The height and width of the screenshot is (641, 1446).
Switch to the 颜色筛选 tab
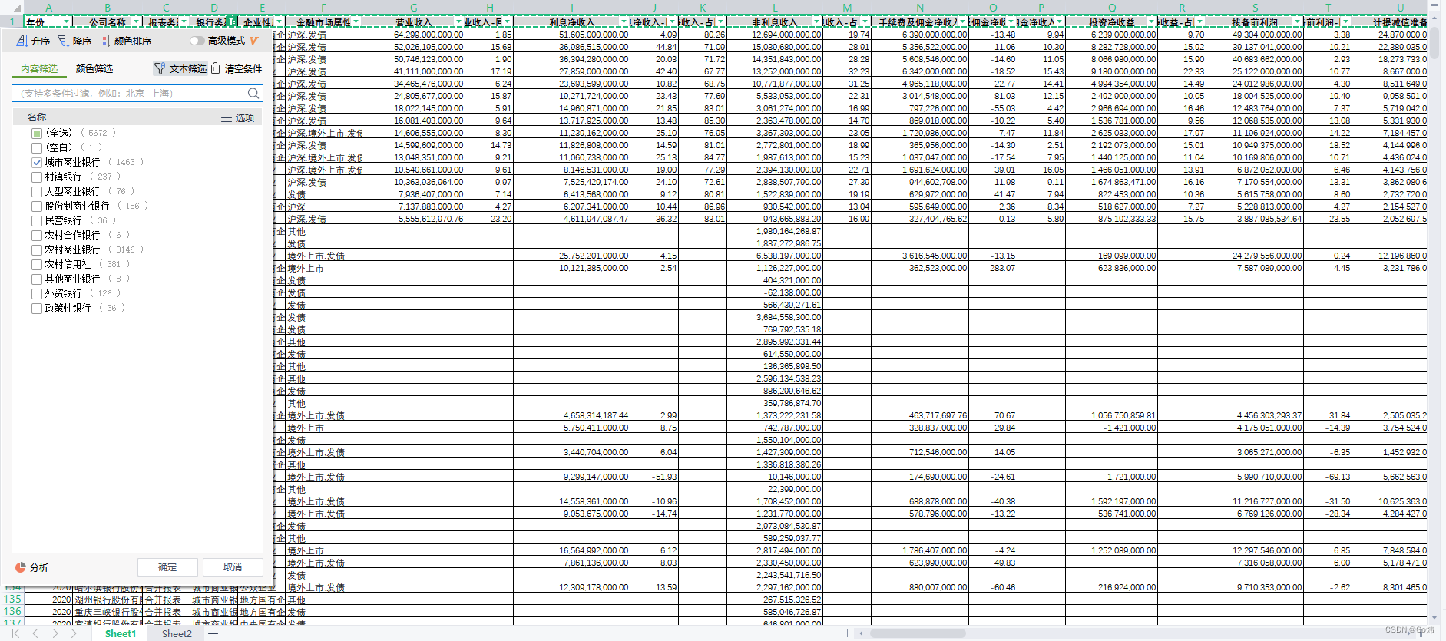click(94, 69)
